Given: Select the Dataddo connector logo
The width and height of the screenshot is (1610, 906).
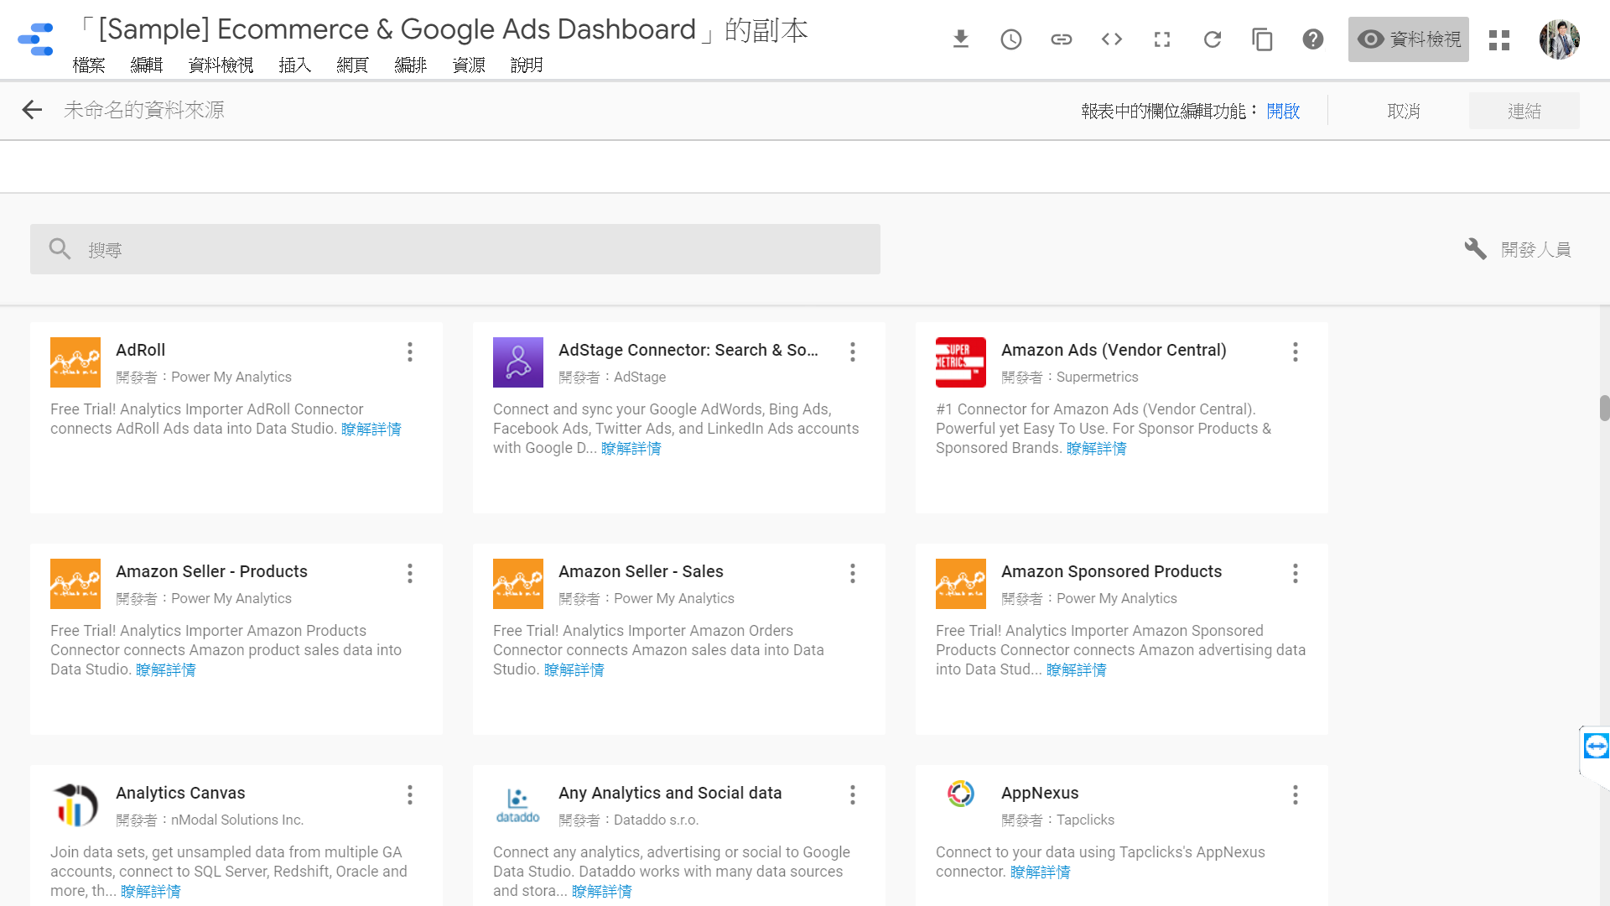Looking at the screenshot, I should point(518,805).
